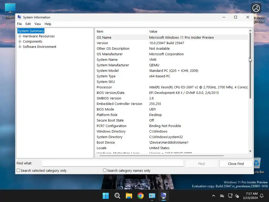Open notification bell
269x202 pixels.
coord(262,196)
